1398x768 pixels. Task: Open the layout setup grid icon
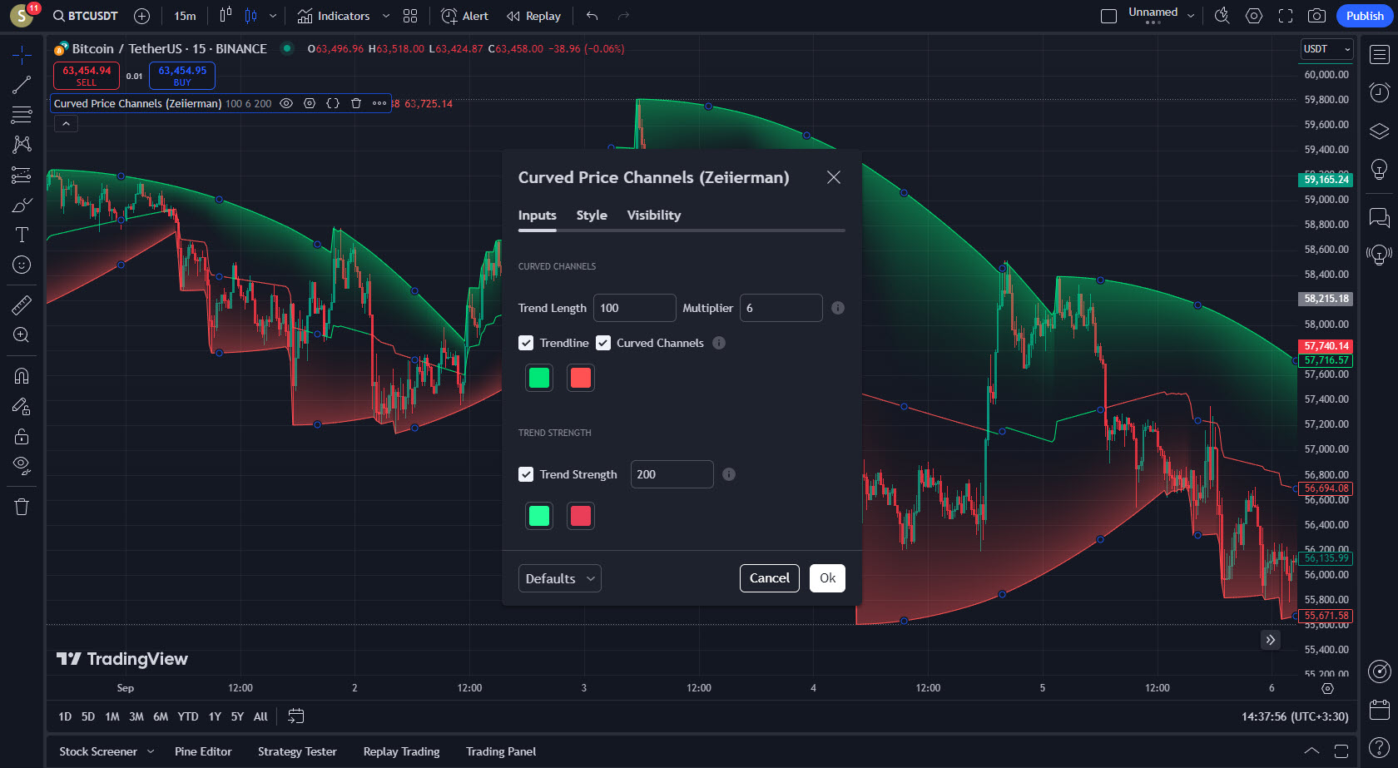410,16
